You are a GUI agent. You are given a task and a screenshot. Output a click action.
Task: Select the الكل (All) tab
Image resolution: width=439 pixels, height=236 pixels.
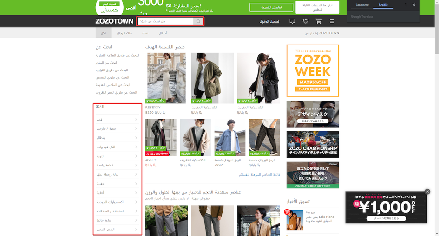tap(104, 33)
